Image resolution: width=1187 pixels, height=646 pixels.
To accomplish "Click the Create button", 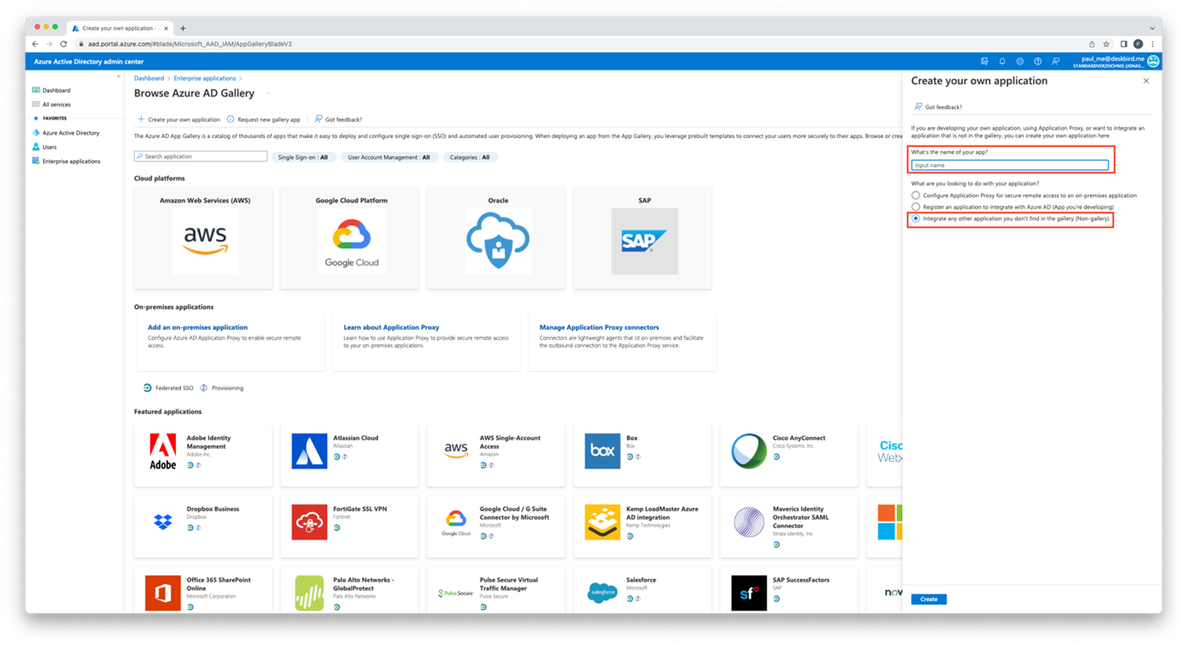I will [928, 599].
